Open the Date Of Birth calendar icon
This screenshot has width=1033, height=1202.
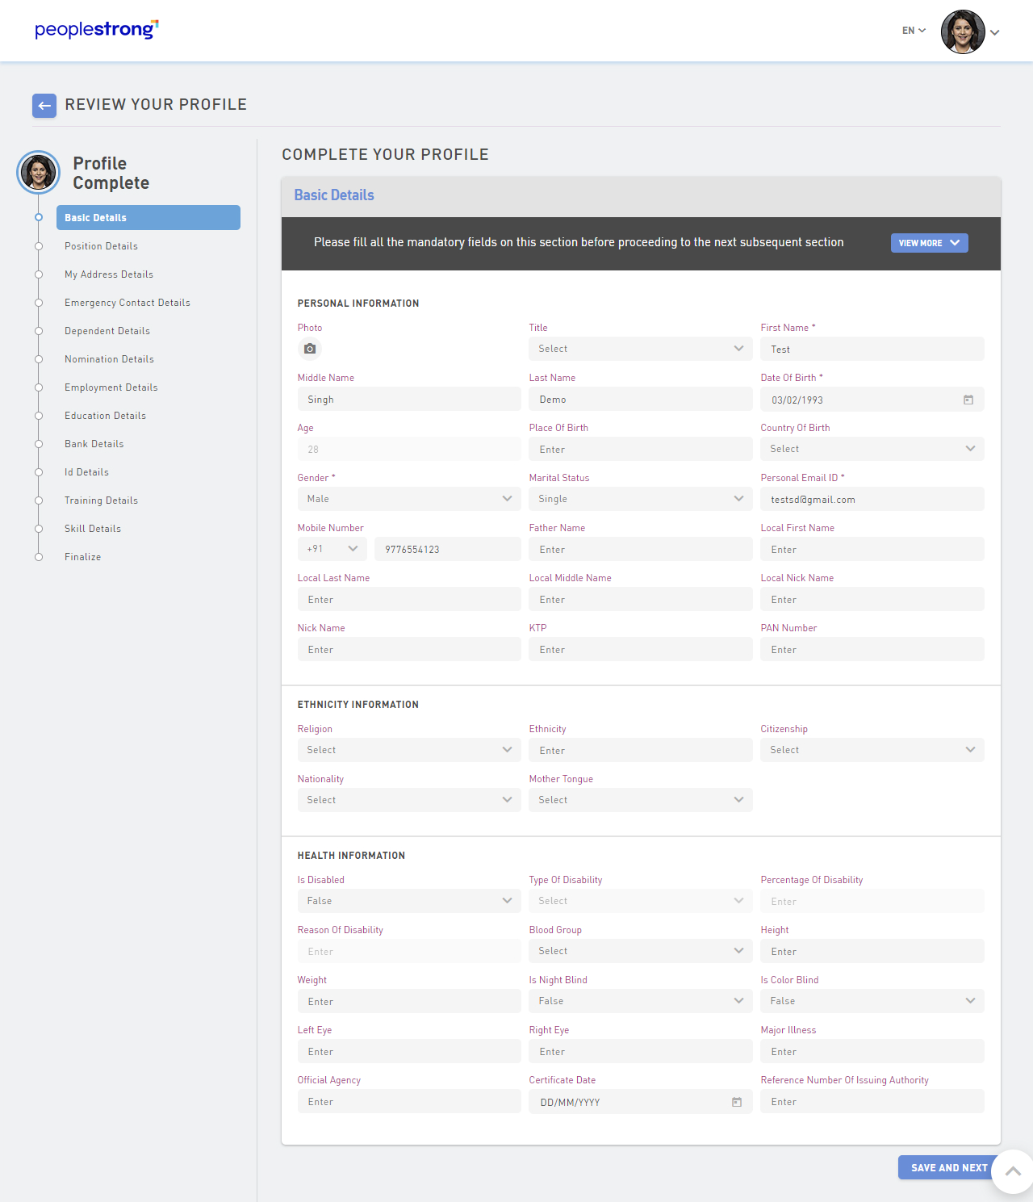pos(968,400)
